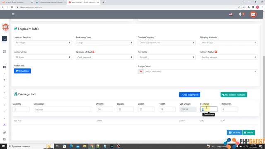Click the US flag language icon
The height and width of the screenshot is (149, 265).
[x=231, y=14]
